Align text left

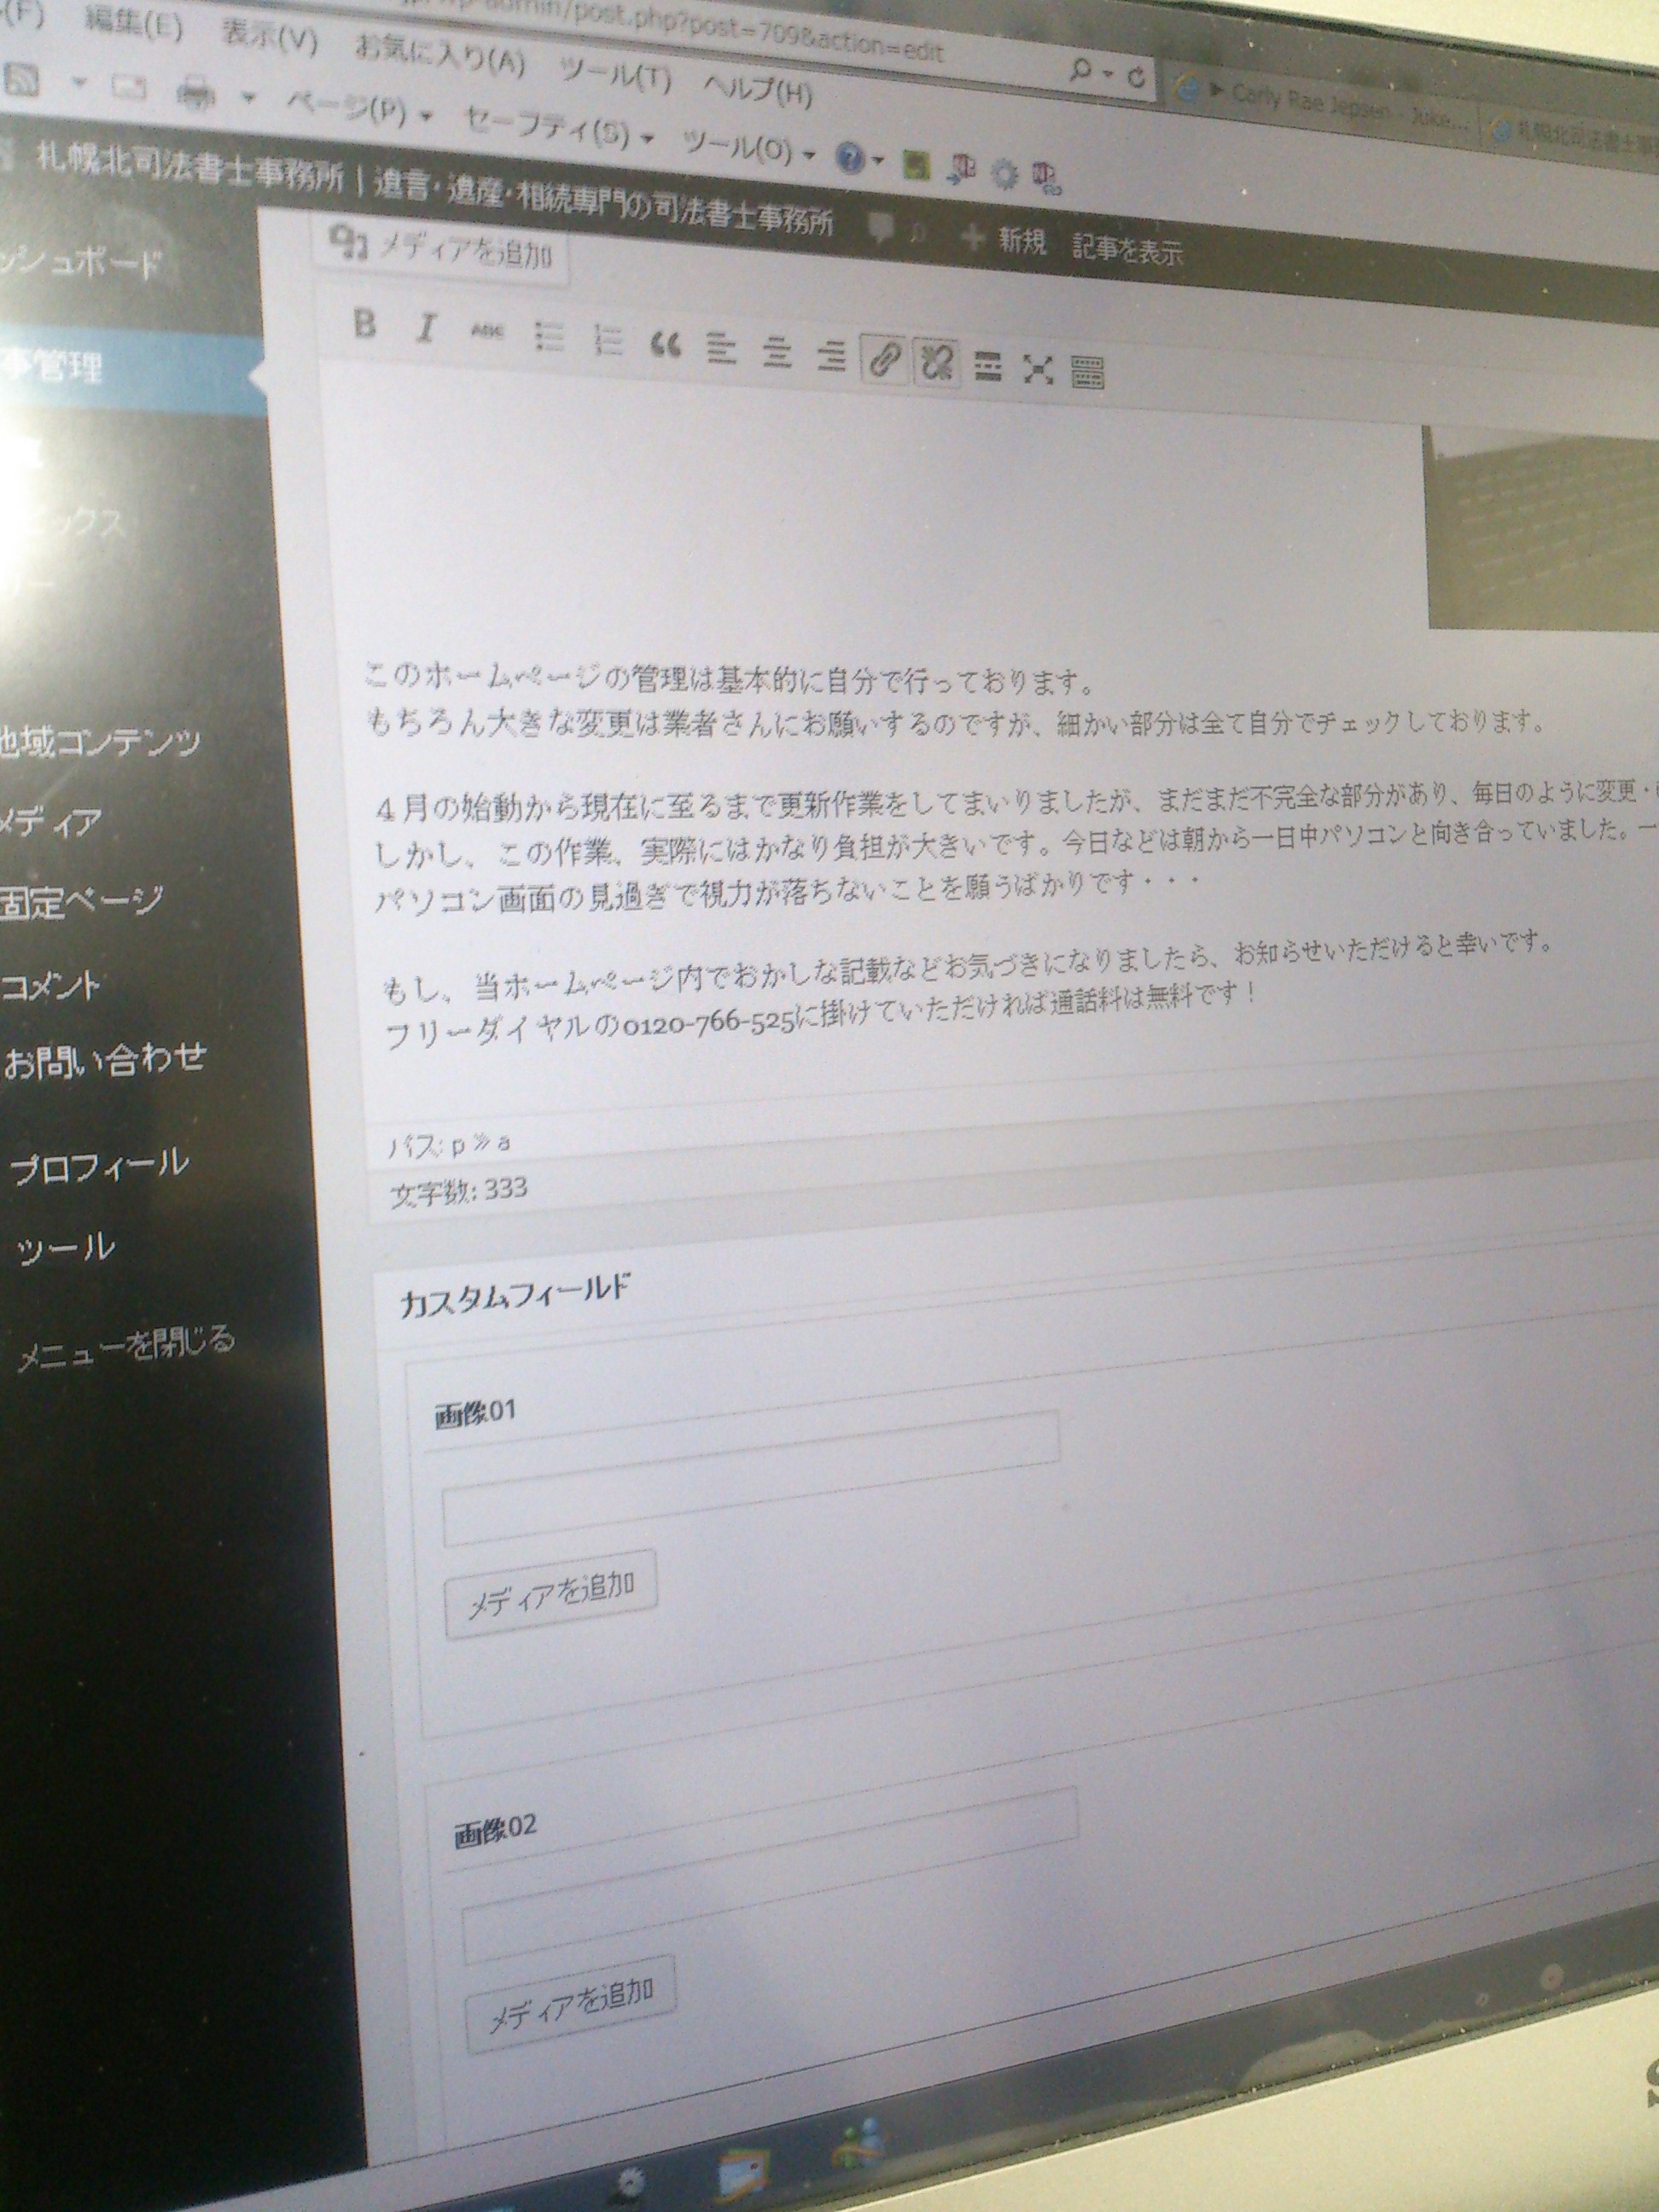[720, 349]
